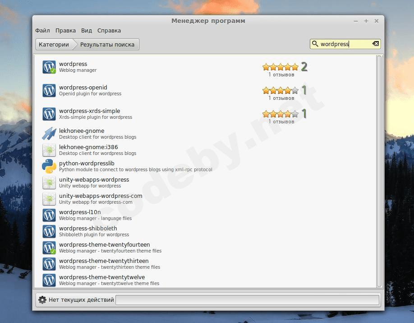Click the review count under wordpress rating

click(281, 75)
